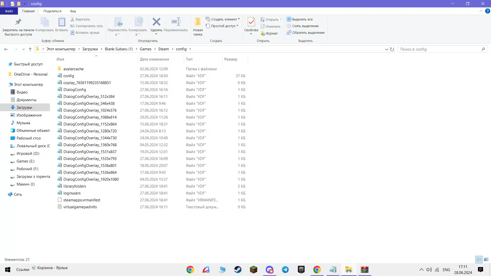Open Свойства properties icon

point(251,22)
